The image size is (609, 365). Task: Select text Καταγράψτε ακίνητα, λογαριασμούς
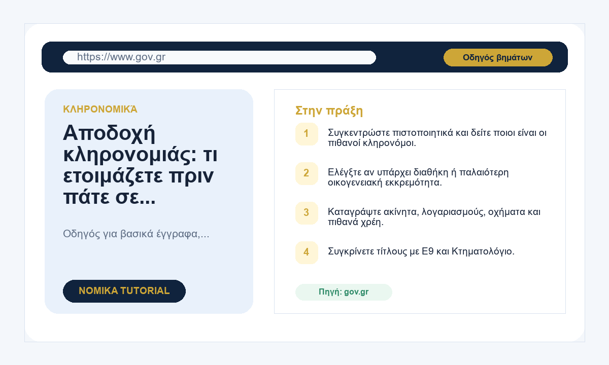click(406, 212)
